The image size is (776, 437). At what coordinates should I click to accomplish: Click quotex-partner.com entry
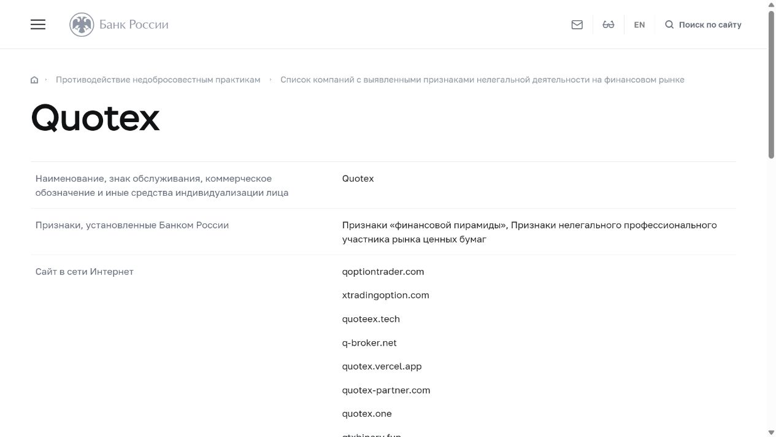(x=386, y=390)
